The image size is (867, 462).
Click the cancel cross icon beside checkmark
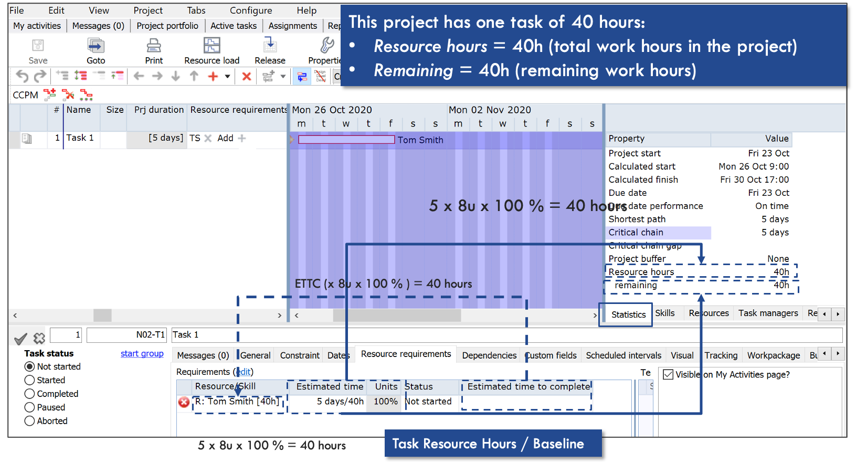39,338
